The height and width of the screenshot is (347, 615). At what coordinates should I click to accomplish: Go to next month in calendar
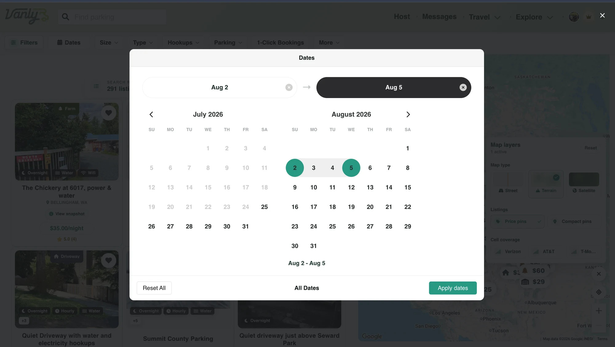pyautogui.click(x=408, y=114)
